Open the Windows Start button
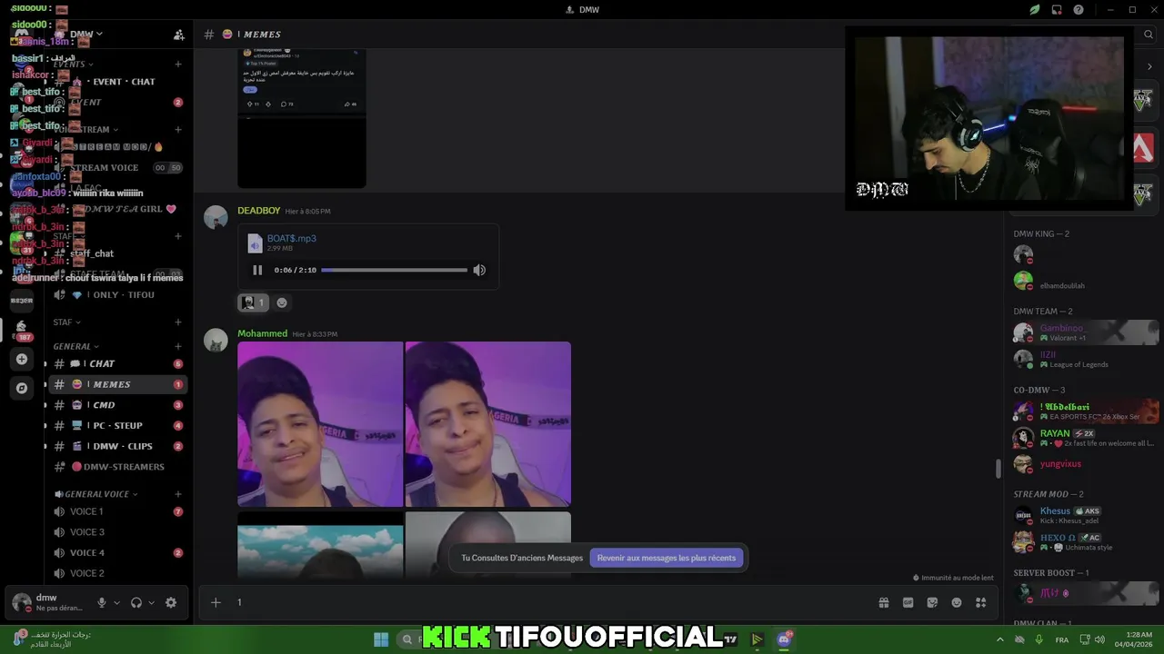1164x654 pixels. click(381, 639)
